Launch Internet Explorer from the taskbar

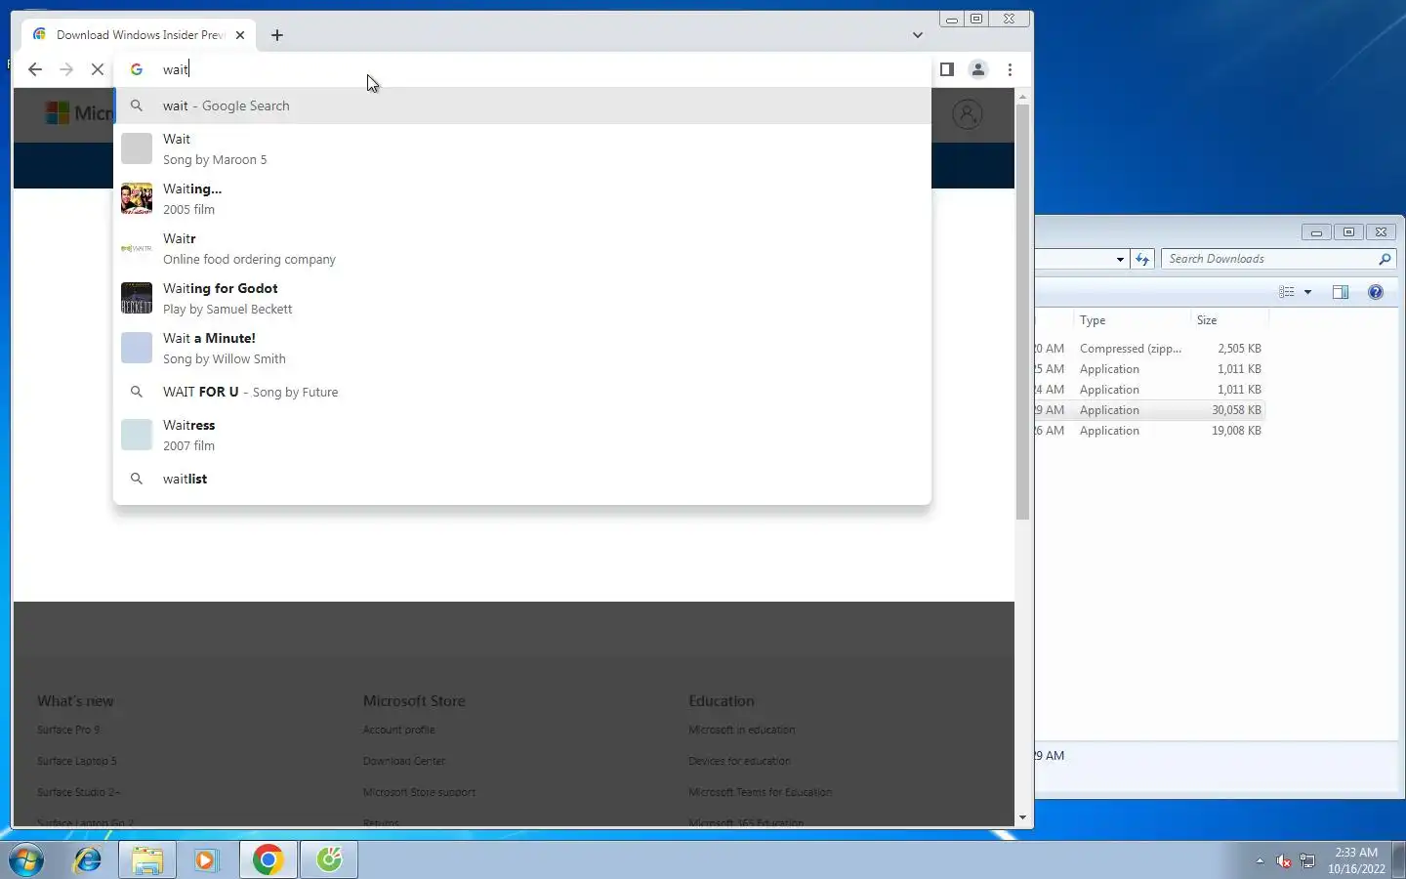tap(88, 859)
